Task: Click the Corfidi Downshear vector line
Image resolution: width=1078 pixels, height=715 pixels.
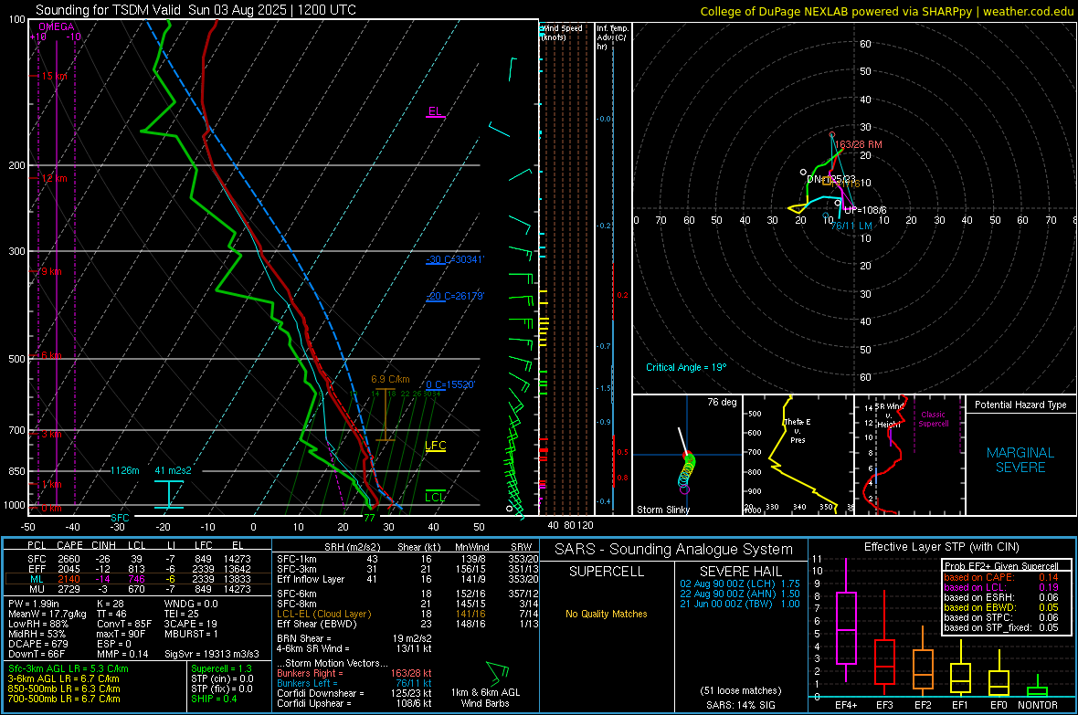Action: 354,693
